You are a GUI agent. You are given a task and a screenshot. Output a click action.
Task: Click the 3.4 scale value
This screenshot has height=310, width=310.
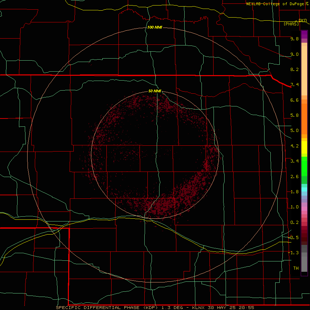294,161
